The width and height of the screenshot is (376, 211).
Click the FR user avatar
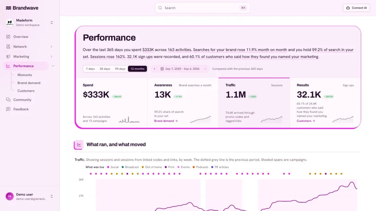10,196
